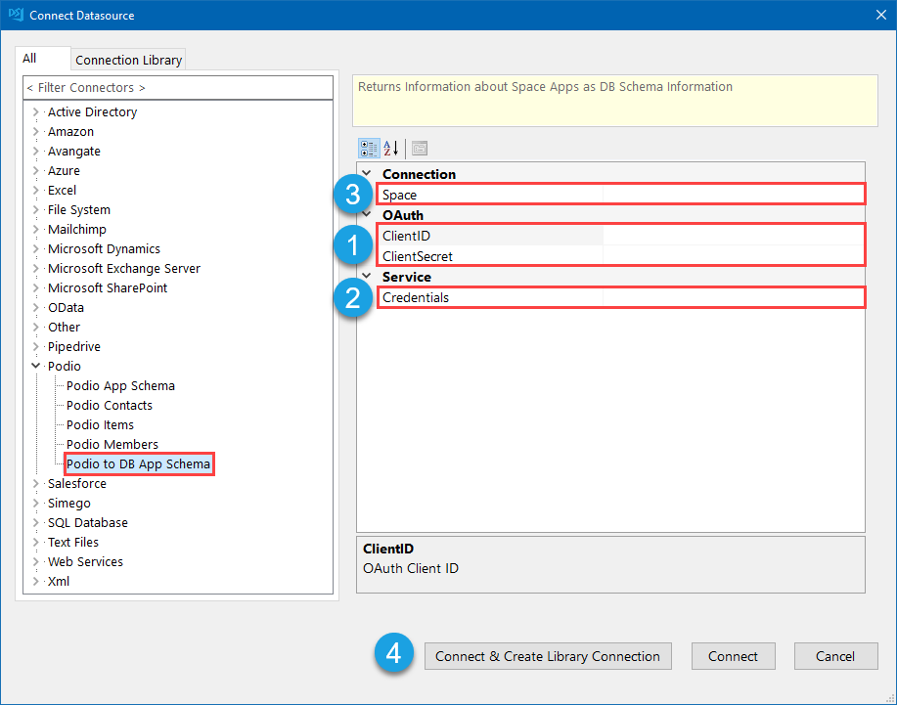This screenshot has height=705, width=897.
Task: Click the connector description text box
Action: point(615,101)
